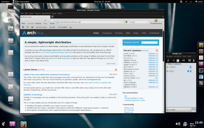This screenshot has height=128, width=204.
Task: Launch Firefox from the right-side dock
Action: tap(201, 45)
